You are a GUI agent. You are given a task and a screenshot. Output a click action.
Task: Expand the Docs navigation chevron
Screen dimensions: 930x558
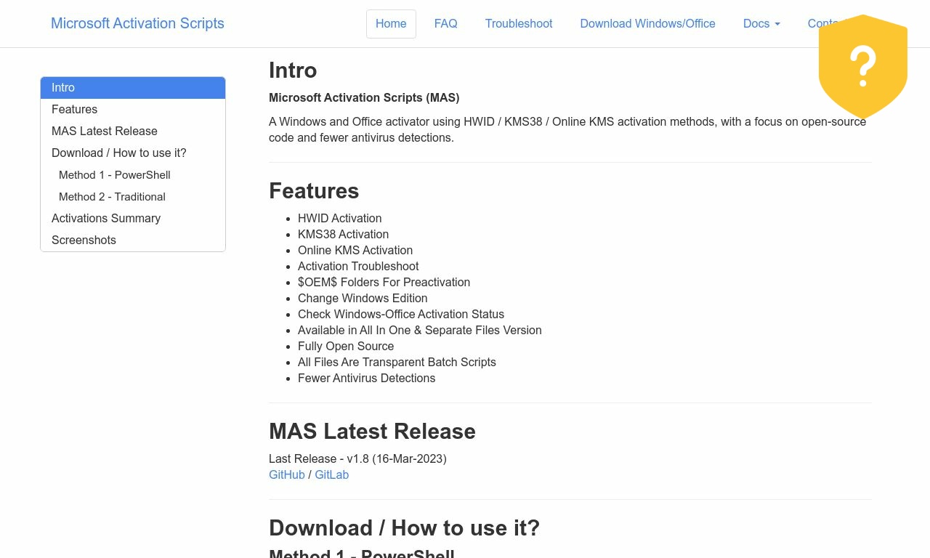(777, 23)
